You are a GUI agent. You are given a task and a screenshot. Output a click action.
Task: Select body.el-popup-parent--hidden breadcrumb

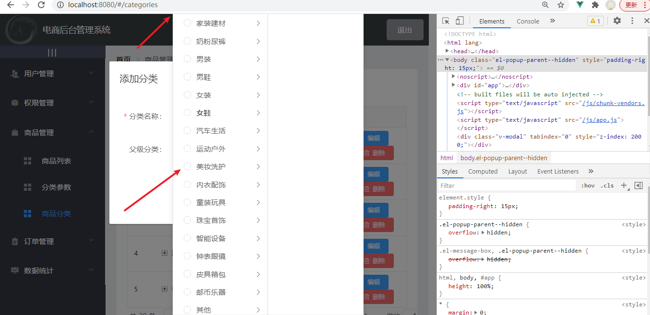tap(504, 158)
